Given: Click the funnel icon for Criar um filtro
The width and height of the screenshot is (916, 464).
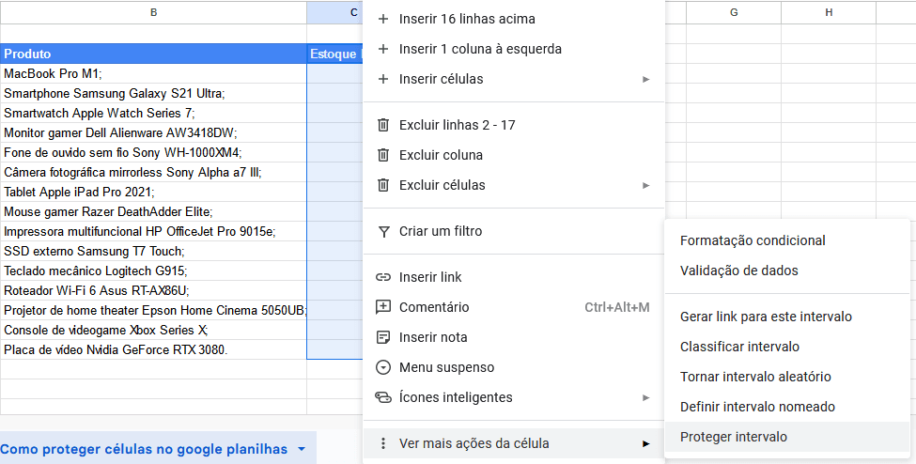Looking at the screenshot, I should click(x=382, y=231).
